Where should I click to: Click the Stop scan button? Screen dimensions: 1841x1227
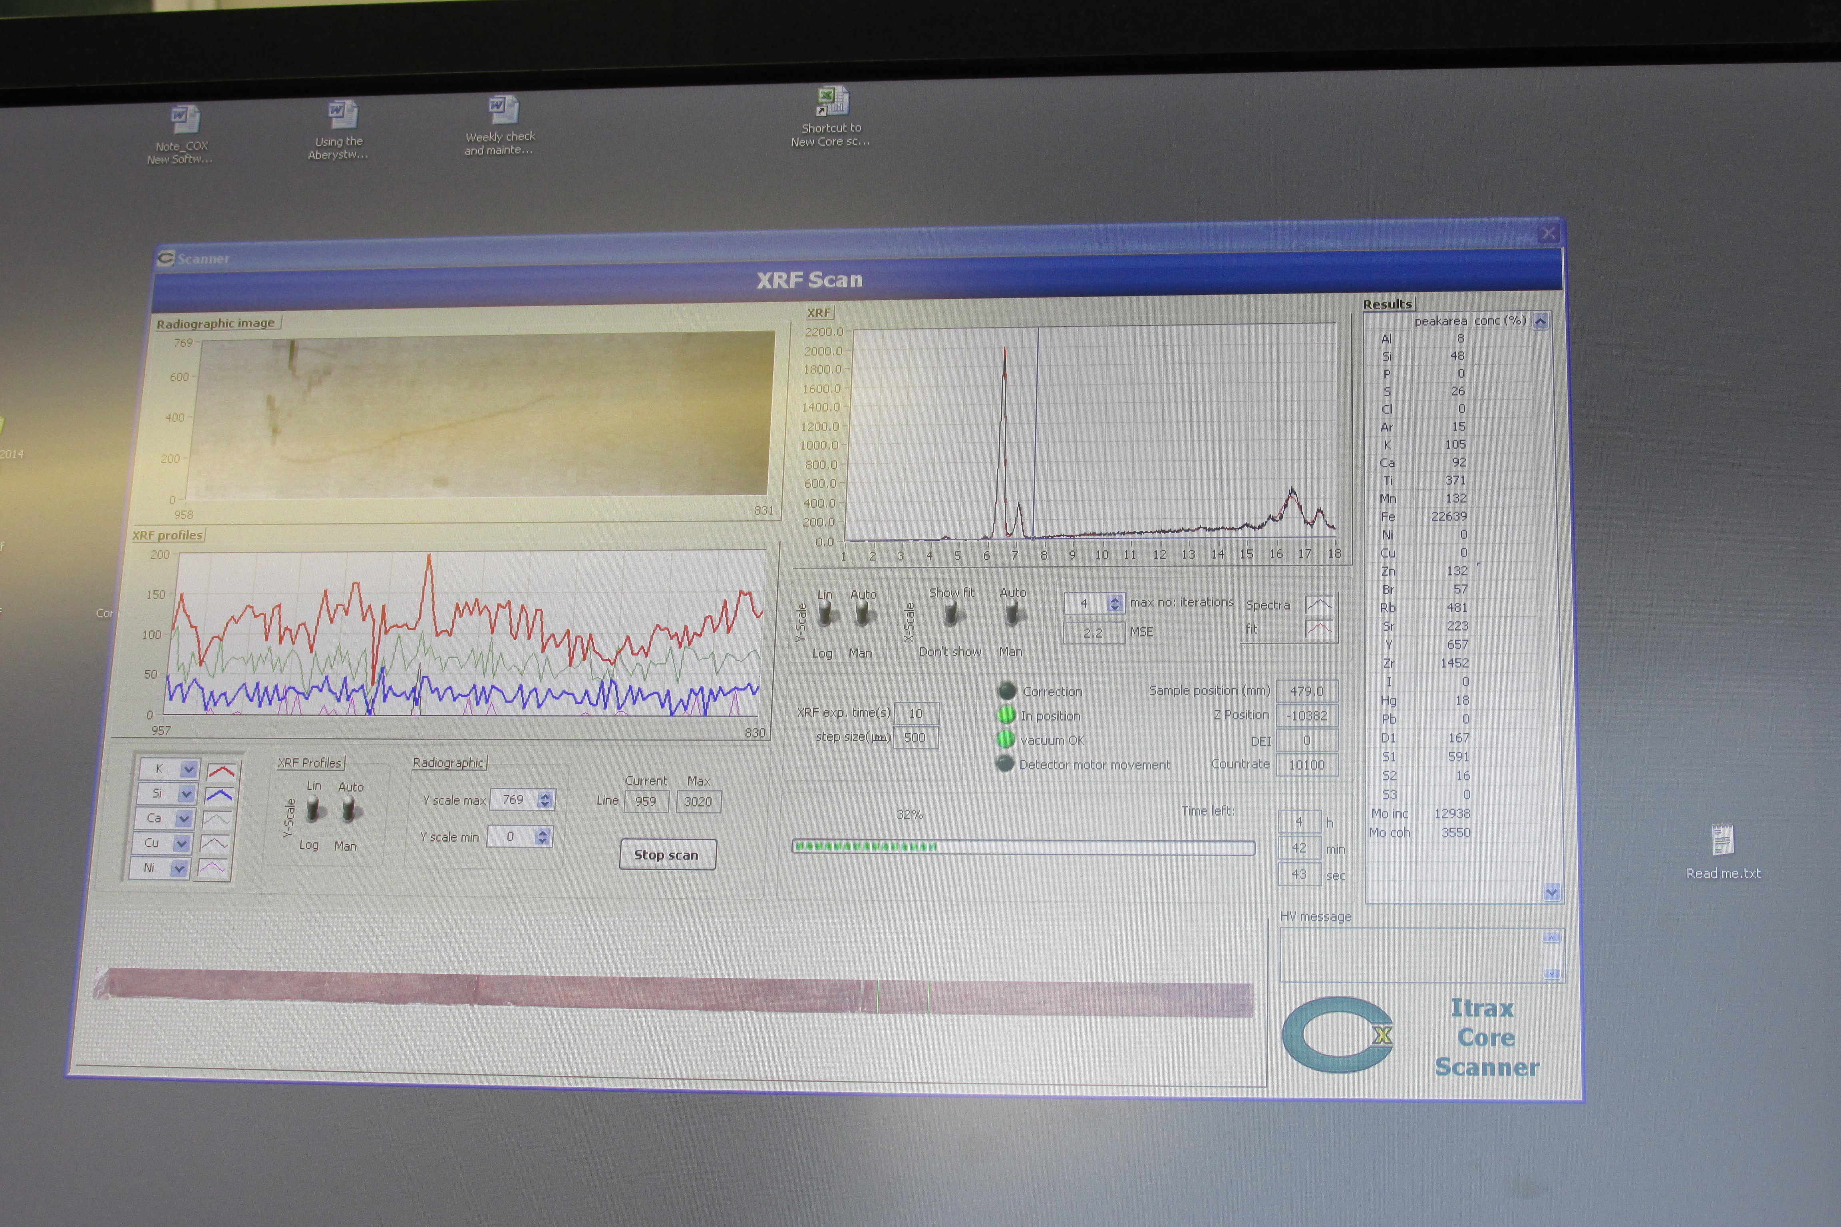coord(667,854)
